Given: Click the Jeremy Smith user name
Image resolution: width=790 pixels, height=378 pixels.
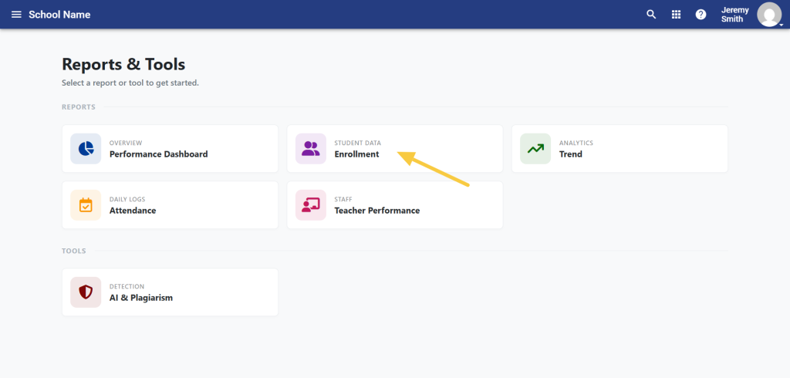Looking at the screenshot, I should (734, 15).
